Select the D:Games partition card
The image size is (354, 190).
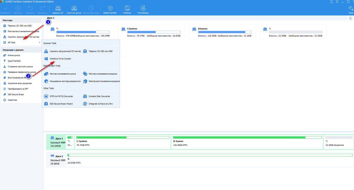pyautogui.click(x=222, y=32)
